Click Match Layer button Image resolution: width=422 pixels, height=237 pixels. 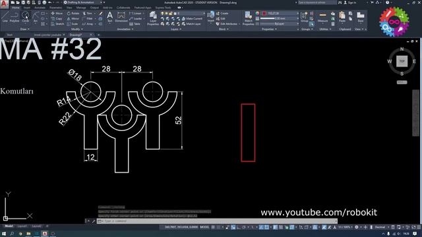[x=191, y=24]
